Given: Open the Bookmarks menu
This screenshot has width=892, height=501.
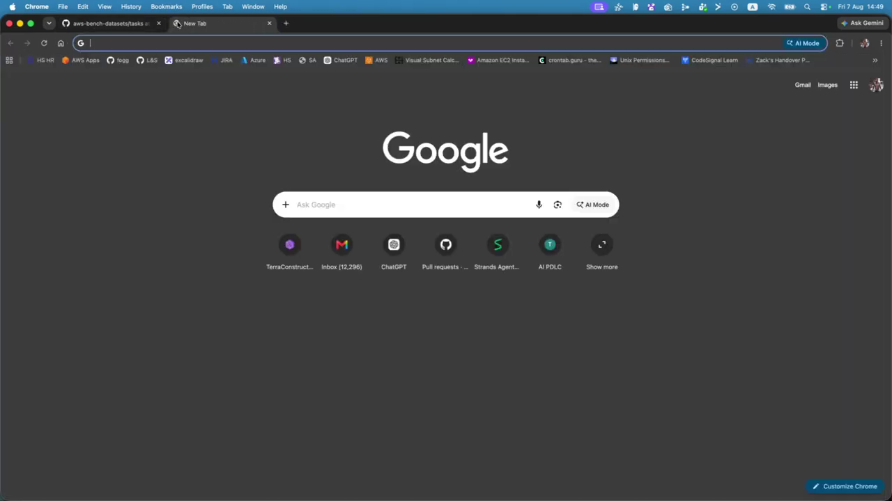Looking at the screenshot, I should [167, 7].
